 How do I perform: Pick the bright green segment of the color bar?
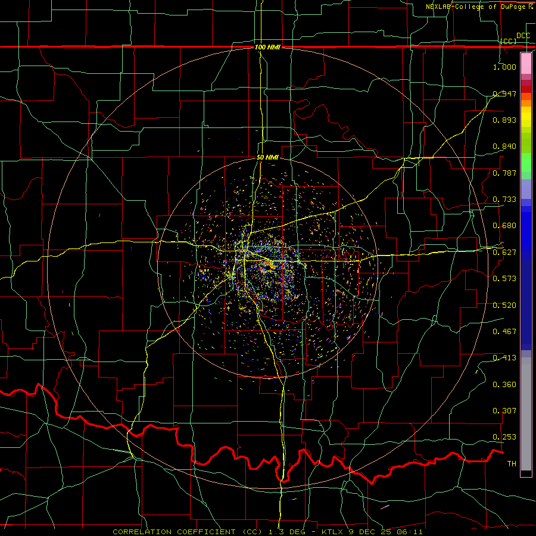526,163
